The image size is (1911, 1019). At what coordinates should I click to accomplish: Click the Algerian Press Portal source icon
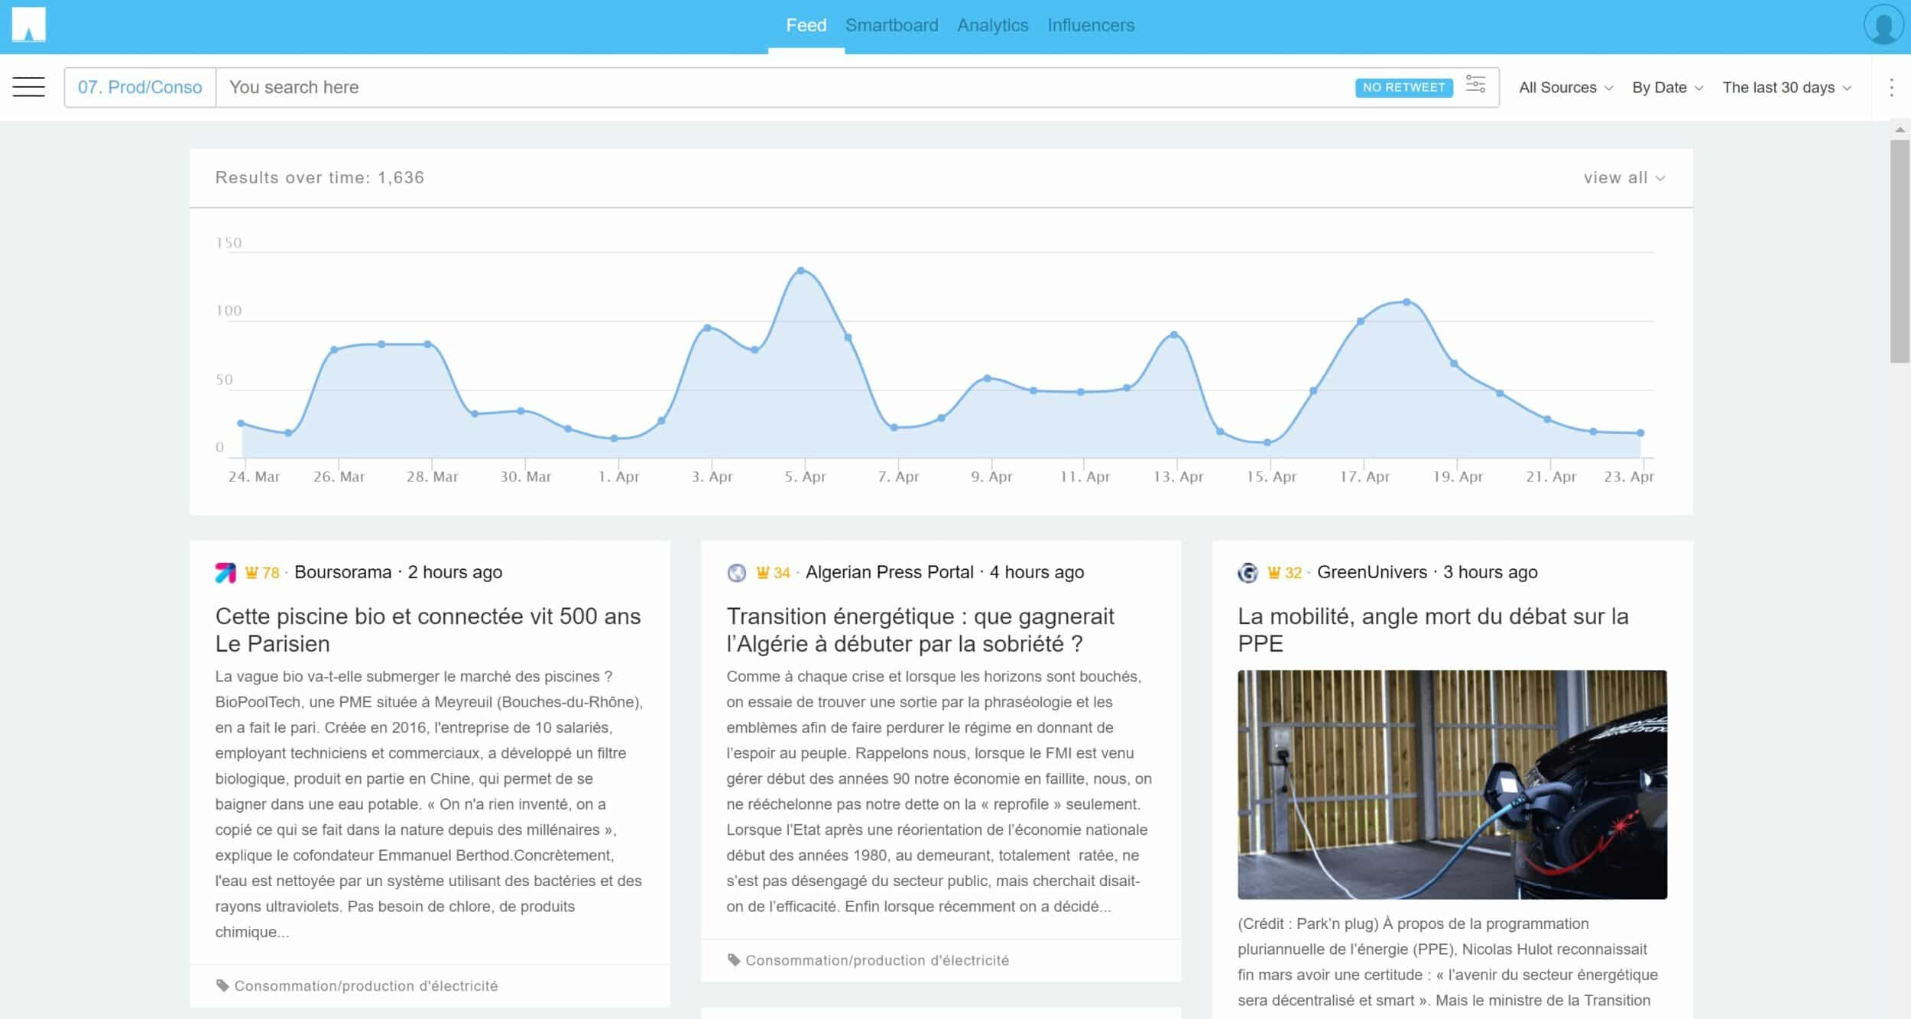(736, 572)
